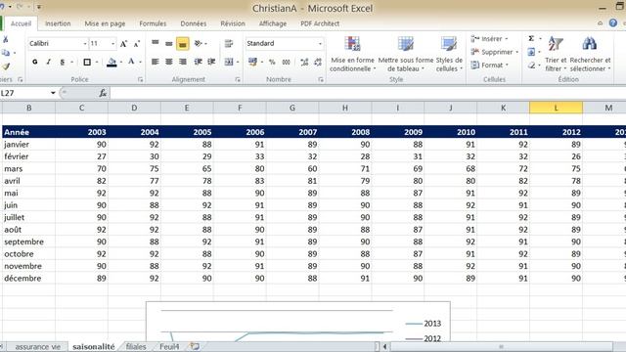This screenshot has height=352, width=626.
Task: Align text to top of cell
Action: [x=155, y=43]
